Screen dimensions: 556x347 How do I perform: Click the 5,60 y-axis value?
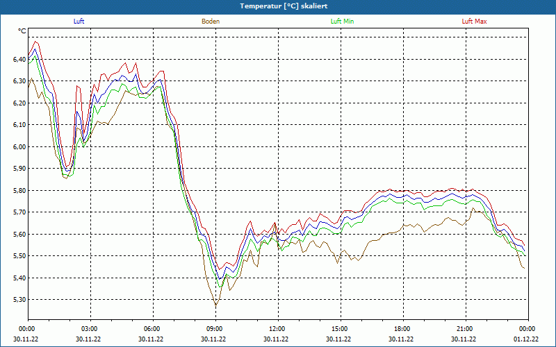pos(19,234)
